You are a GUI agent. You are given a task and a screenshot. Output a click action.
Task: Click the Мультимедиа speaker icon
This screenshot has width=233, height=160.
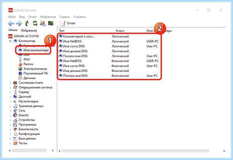coord(15,101)
